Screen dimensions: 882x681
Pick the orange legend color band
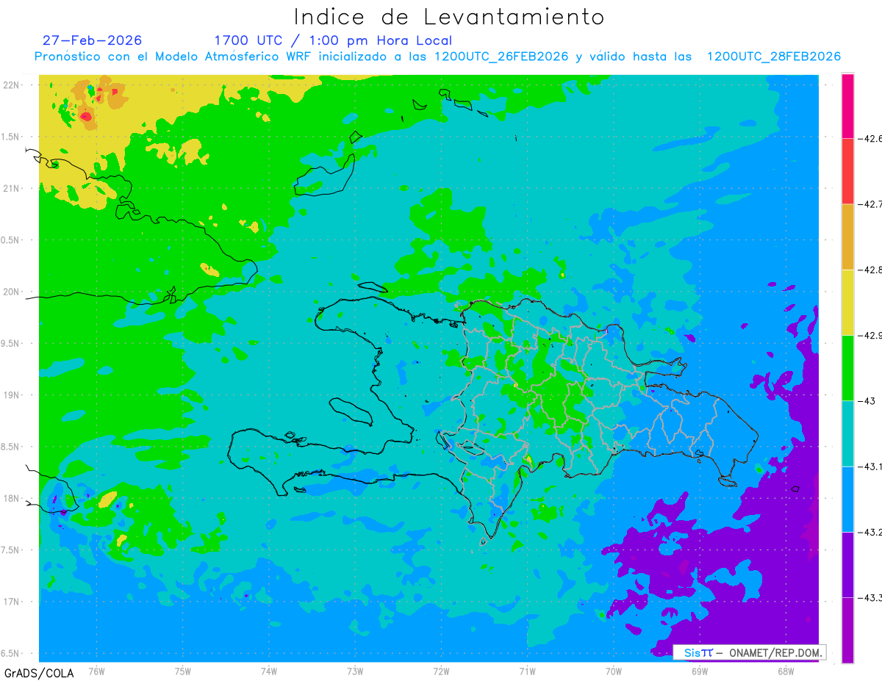click(847, 237)
